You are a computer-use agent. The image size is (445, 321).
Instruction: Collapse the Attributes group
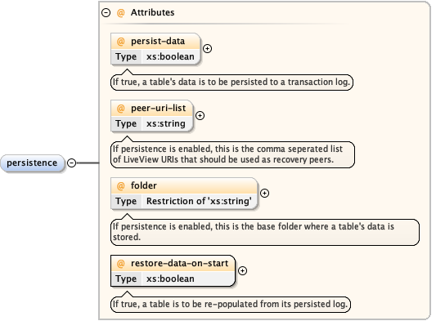(106, 12)
